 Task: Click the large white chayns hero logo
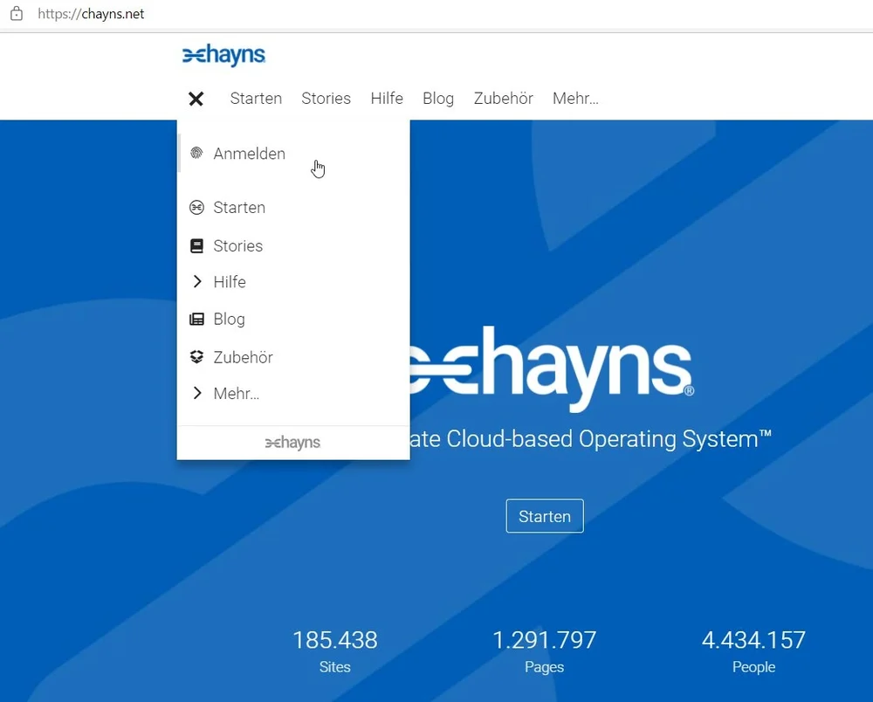click(553, 368)
